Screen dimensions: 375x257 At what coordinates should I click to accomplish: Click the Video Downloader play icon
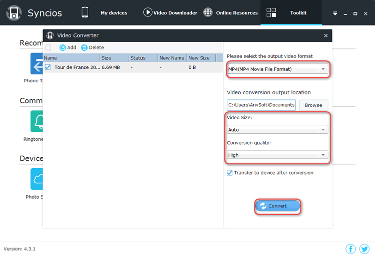(x=148, y=12)
